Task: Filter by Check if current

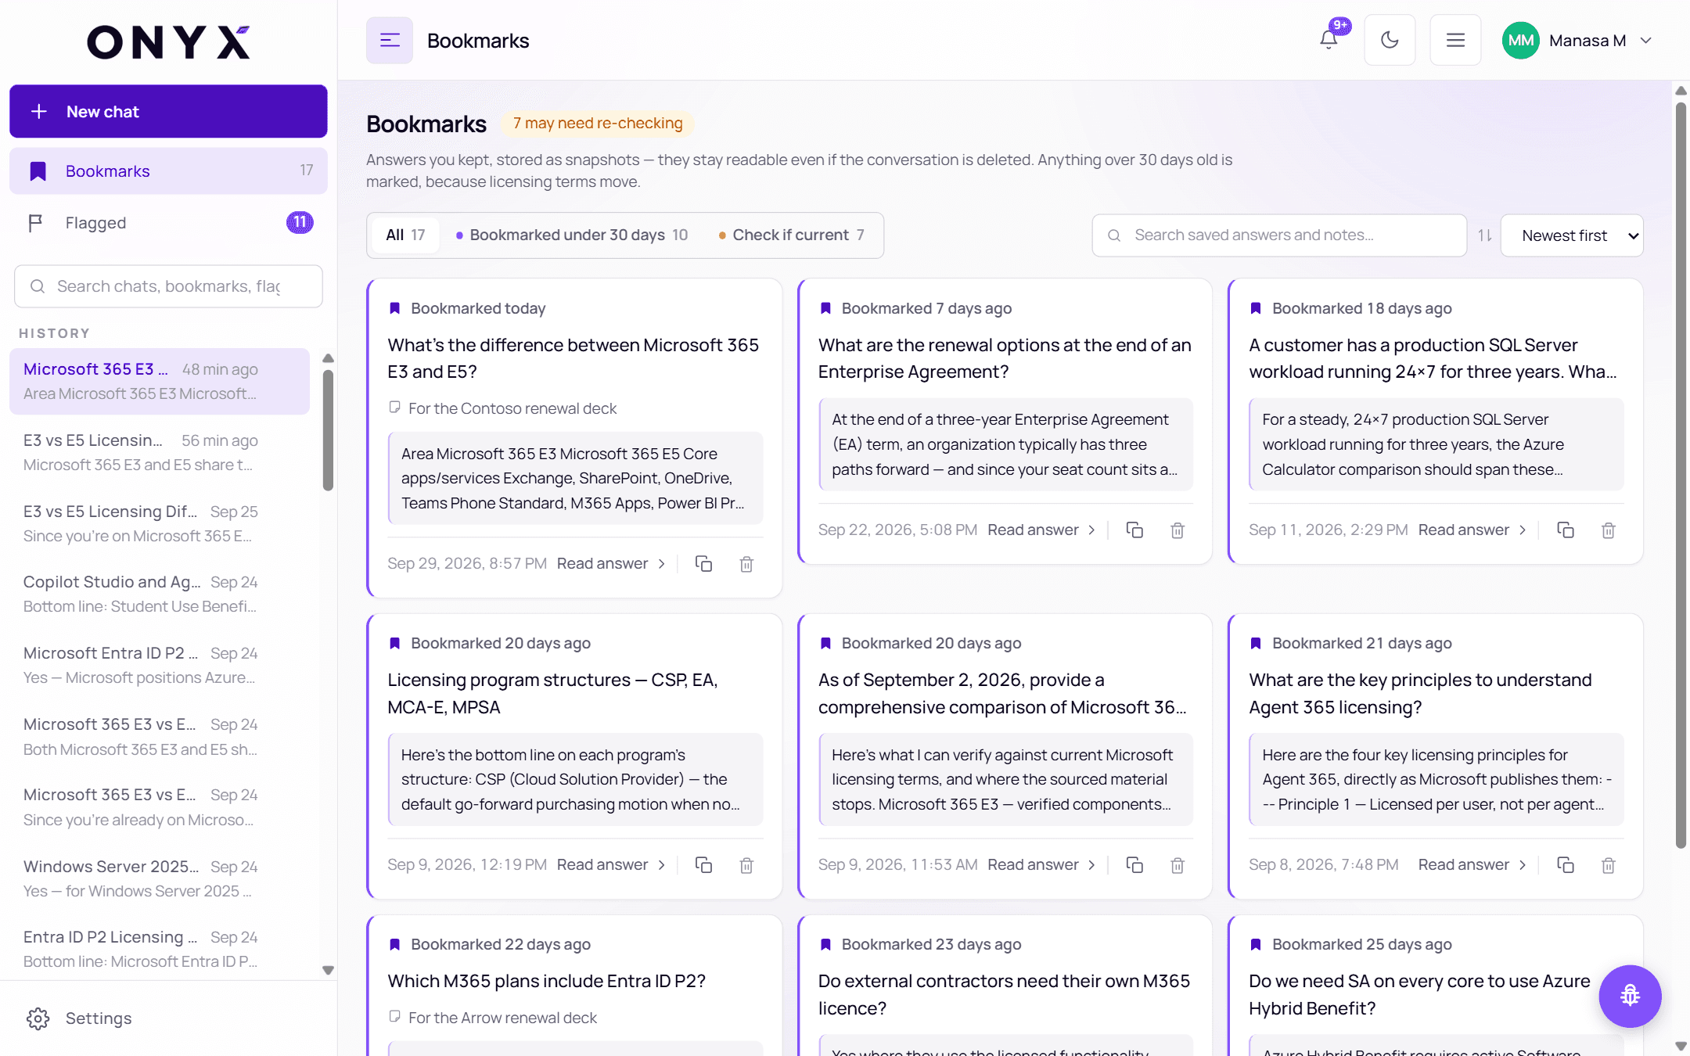Action: (x=792, y=235)
